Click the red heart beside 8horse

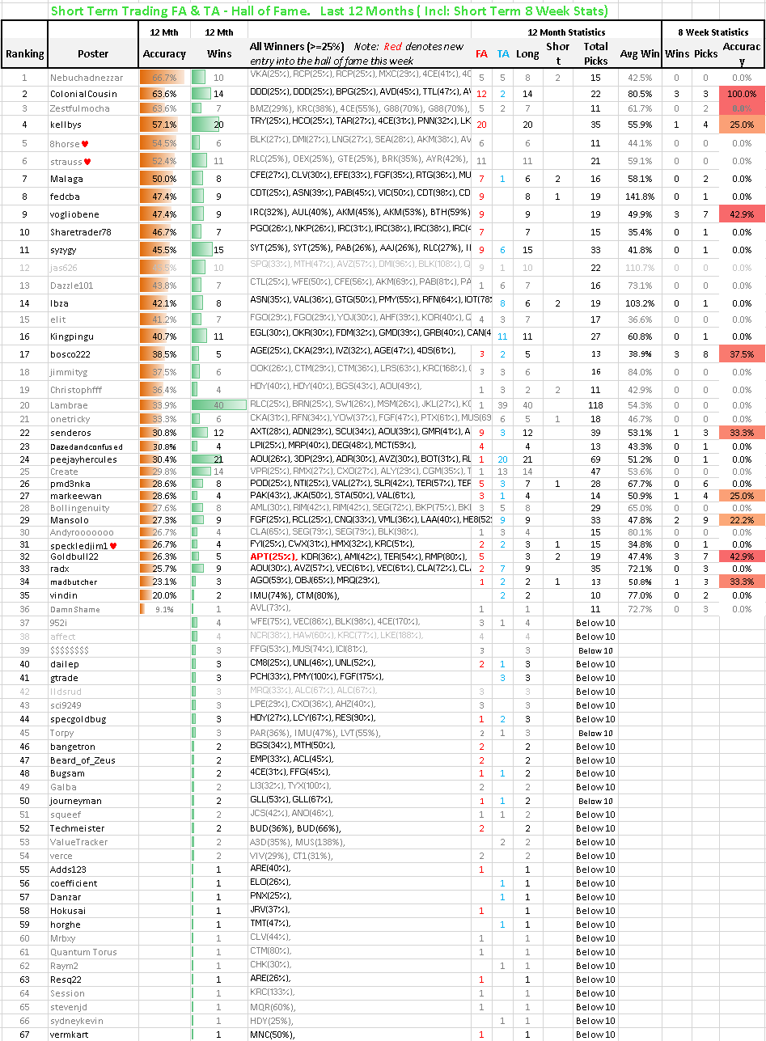point(86,143)
